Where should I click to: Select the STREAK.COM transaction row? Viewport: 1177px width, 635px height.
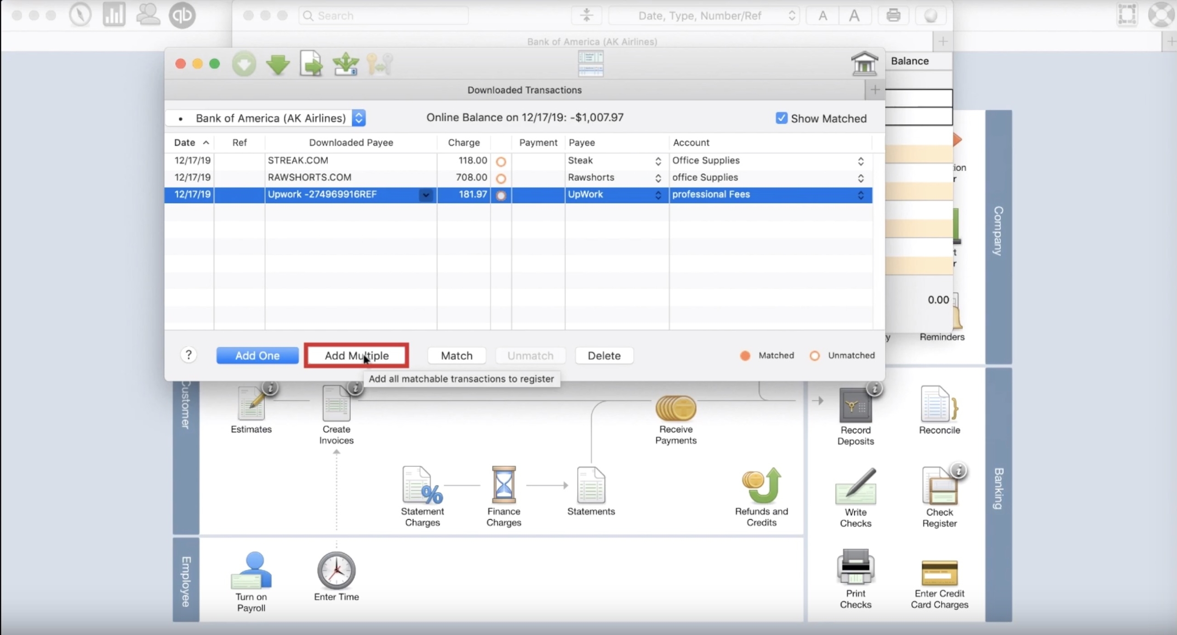click(518, 161)
